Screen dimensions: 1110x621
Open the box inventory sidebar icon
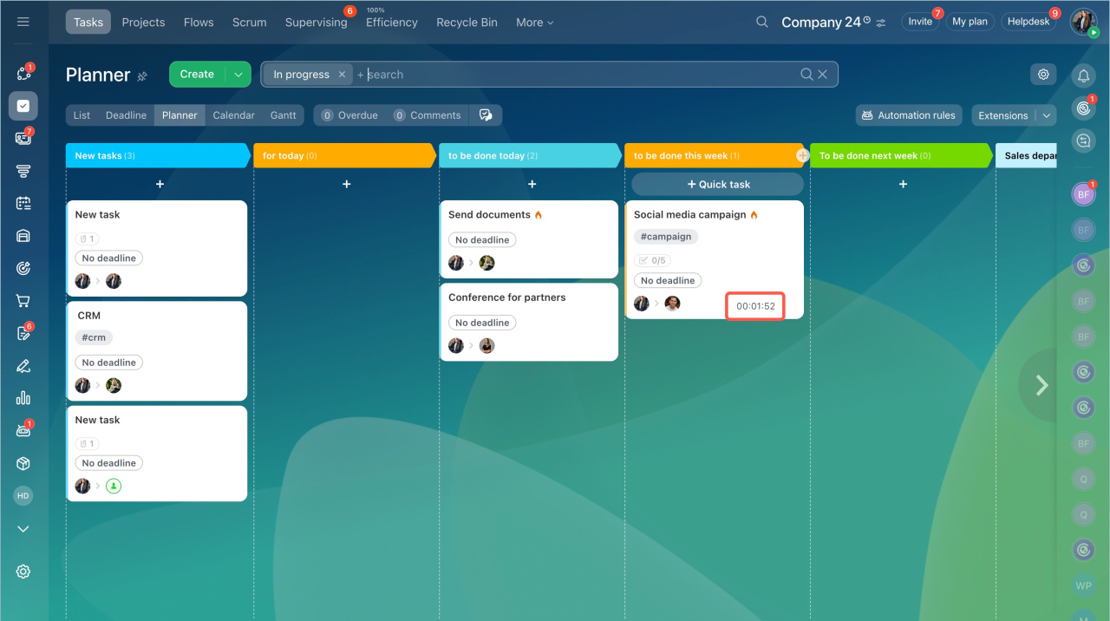pos(23,463)
